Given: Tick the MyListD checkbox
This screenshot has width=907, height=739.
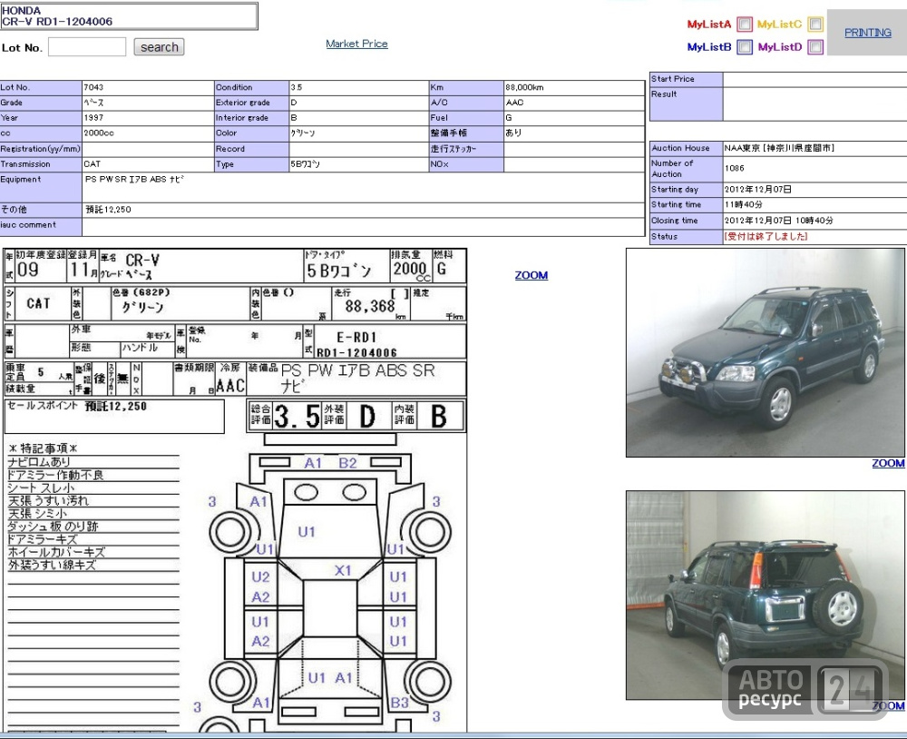Looking at the screenshot, I should point(815,47).
